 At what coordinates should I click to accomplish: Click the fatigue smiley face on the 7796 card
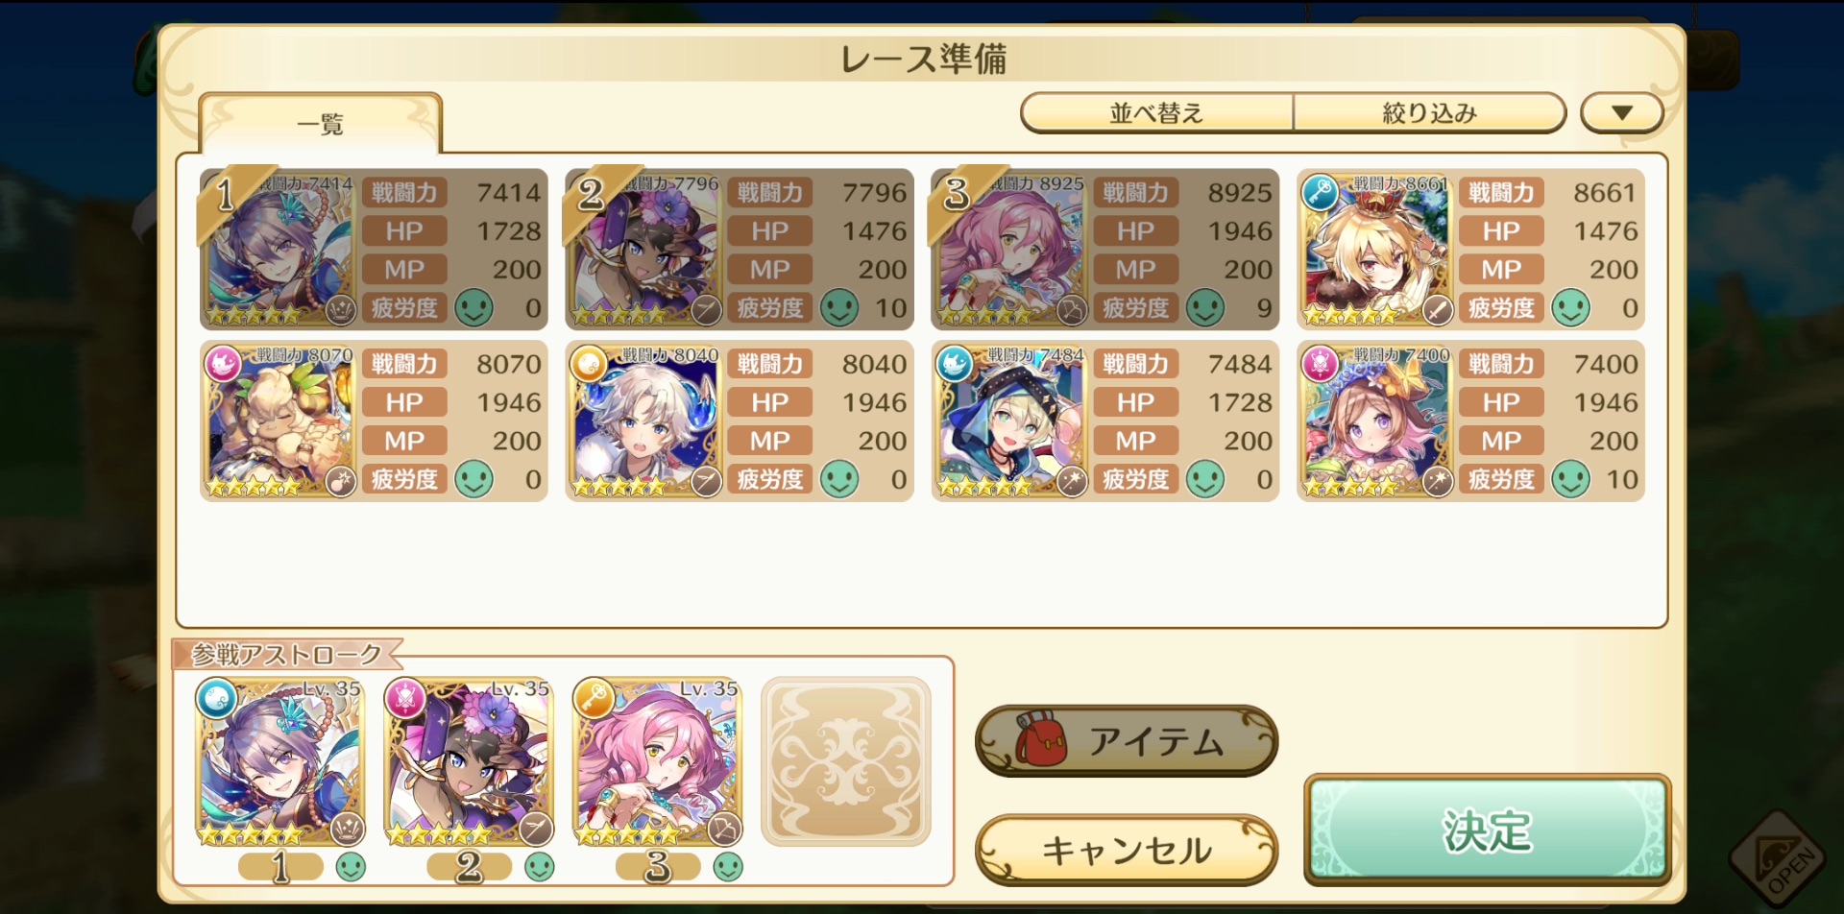tap(839, 308)
